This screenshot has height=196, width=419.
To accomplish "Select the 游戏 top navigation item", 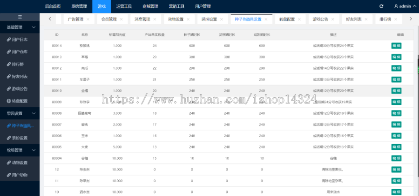I will pos(101,6).
